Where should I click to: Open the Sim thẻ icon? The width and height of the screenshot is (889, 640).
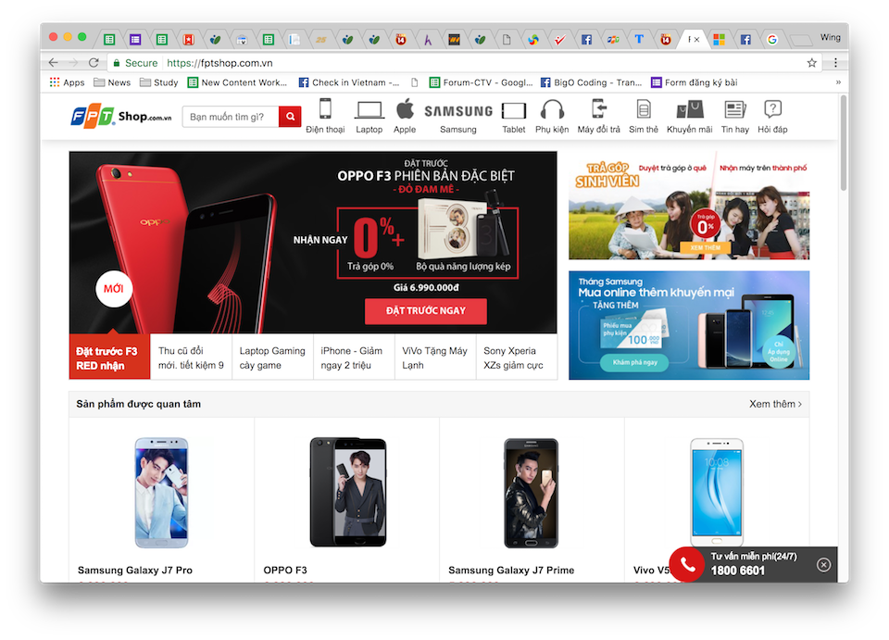click(x=644, y=109)
